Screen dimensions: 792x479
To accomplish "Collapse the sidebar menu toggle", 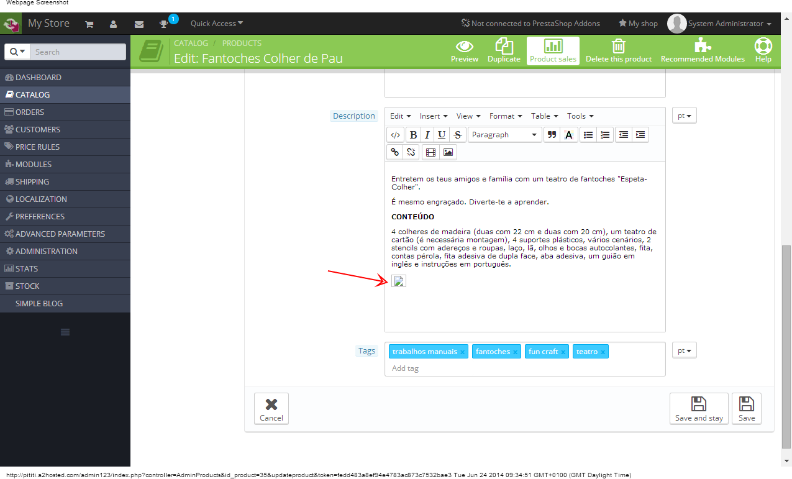I will click(65, 332).
